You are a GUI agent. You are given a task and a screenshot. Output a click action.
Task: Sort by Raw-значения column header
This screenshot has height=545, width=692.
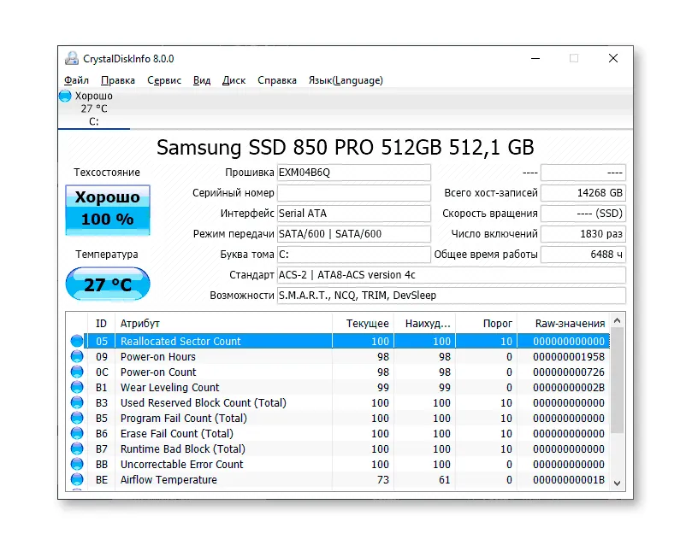tap(569, 324)
